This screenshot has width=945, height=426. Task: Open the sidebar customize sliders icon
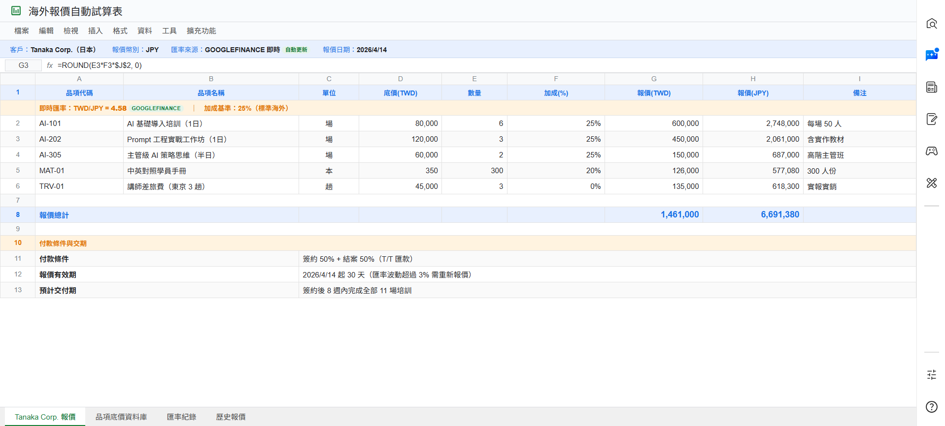click(931, 375)
